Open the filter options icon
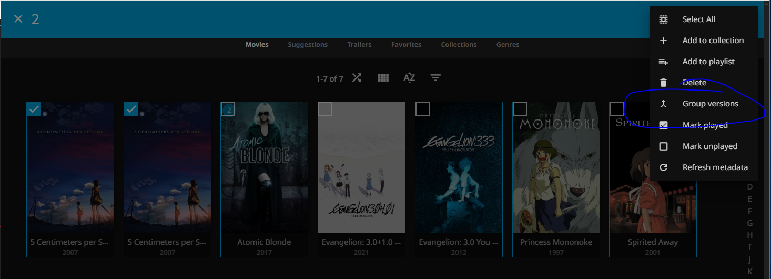 435,78
